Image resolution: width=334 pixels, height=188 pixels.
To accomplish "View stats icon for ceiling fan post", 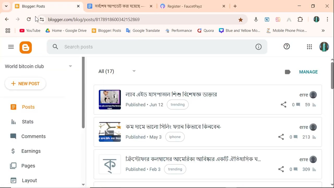I will (x=314, y=137).
